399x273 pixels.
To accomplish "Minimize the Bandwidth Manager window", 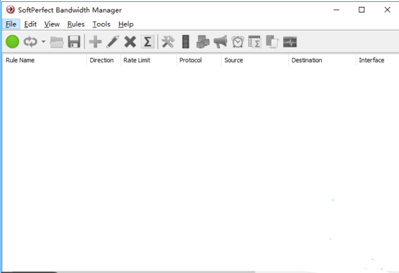I will [x=336, y=10].
